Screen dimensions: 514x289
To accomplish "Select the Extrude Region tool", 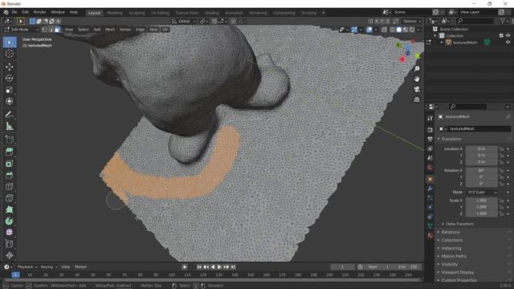I will 9,152.
